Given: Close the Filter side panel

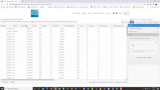Looking at the screenshot, I should coord(159,25).
